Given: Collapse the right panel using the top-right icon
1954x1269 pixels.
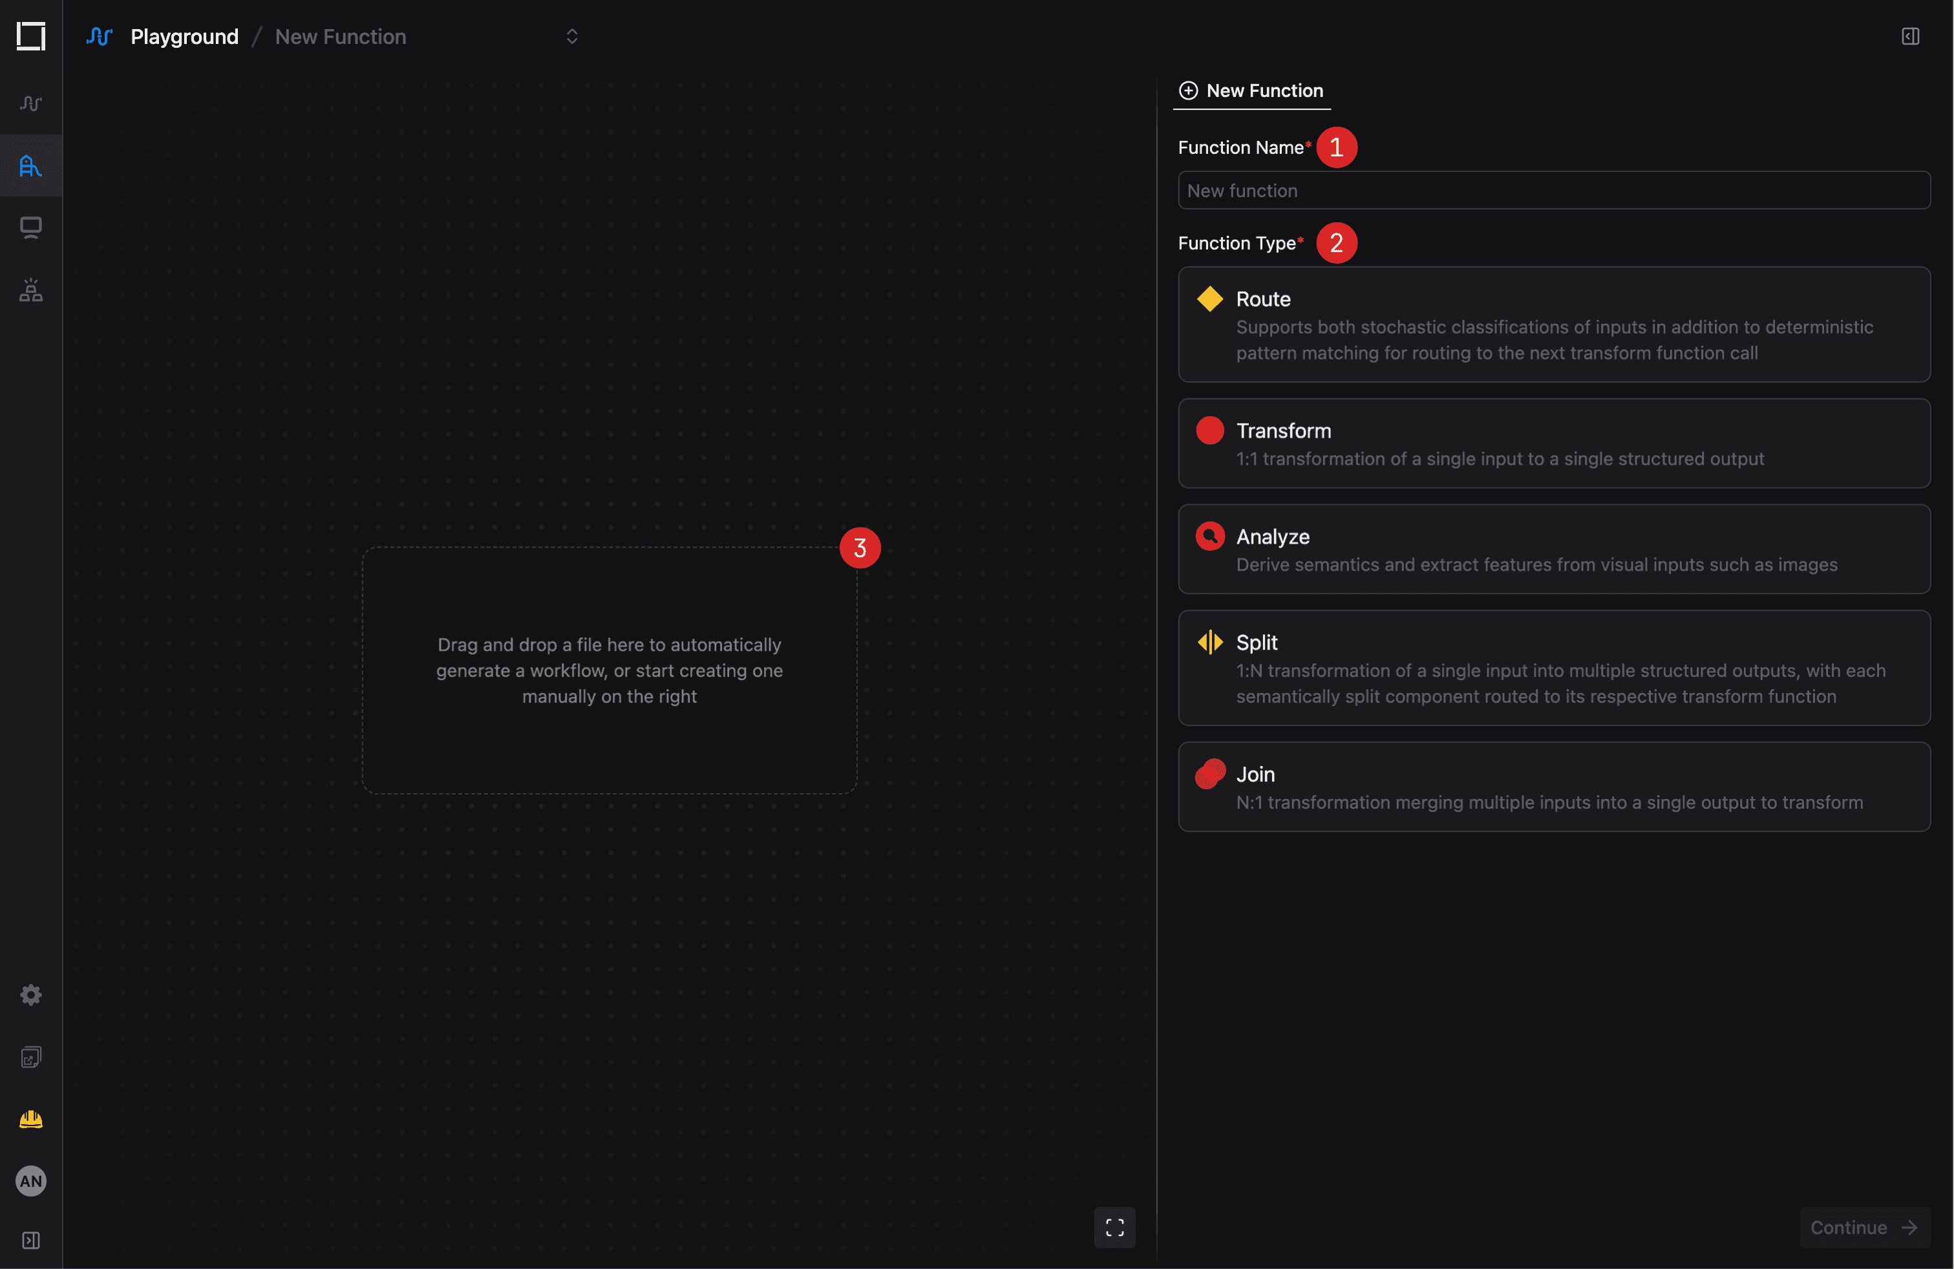Looking at the screenshot, I should [1909, 36].
